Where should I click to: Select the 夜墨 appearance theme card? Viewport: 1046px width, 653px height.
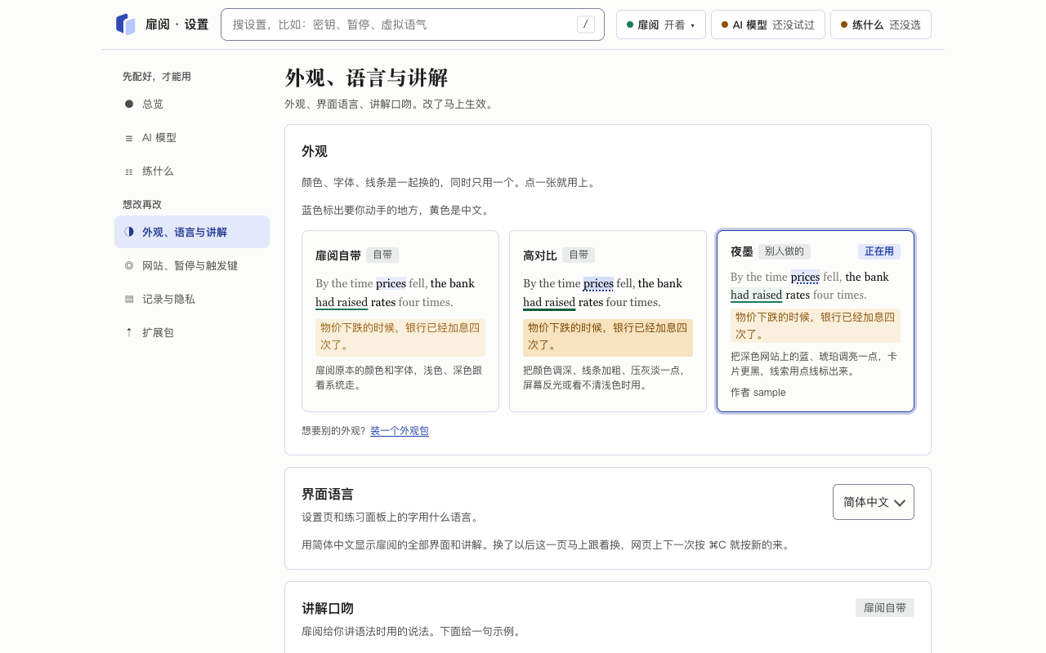pyautogui.click(x=816, y=321)
